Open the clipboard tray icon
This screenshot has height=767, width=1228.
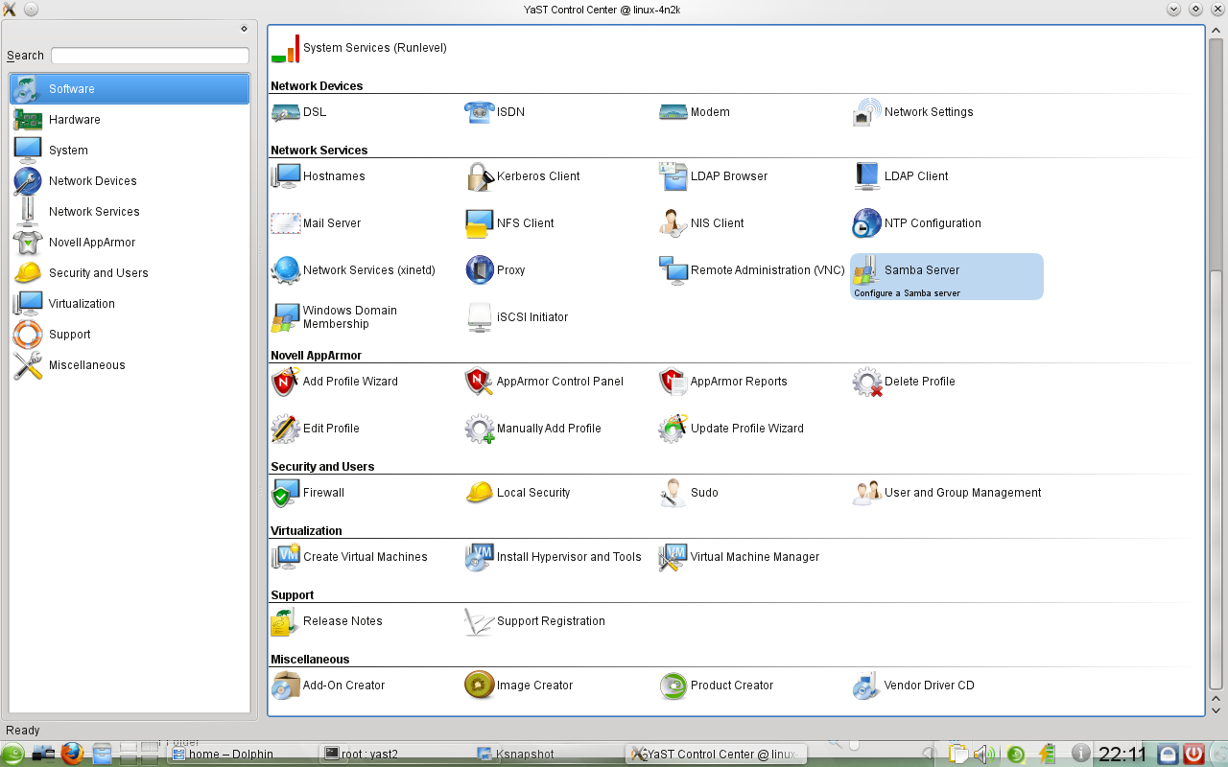tap(957, 754)
